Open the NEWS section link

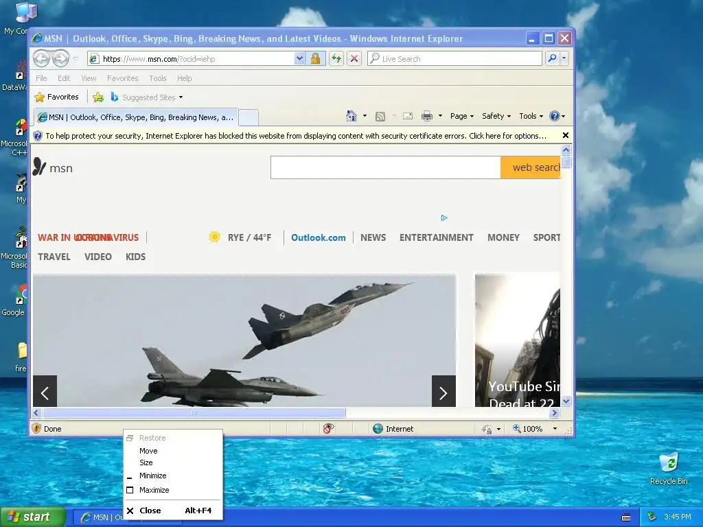tap(373, 237)
